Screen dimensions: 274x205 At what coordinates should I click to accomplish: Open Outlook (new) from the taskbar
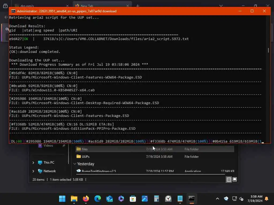pos(109,199)
